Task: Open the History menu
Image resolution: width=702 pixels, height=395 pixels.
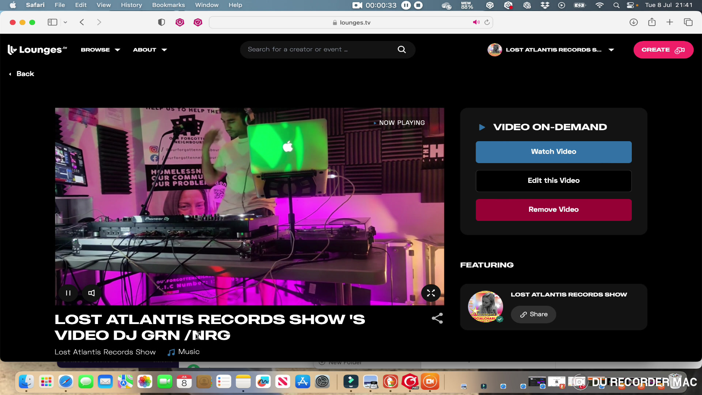Action: tap(131, 5)
